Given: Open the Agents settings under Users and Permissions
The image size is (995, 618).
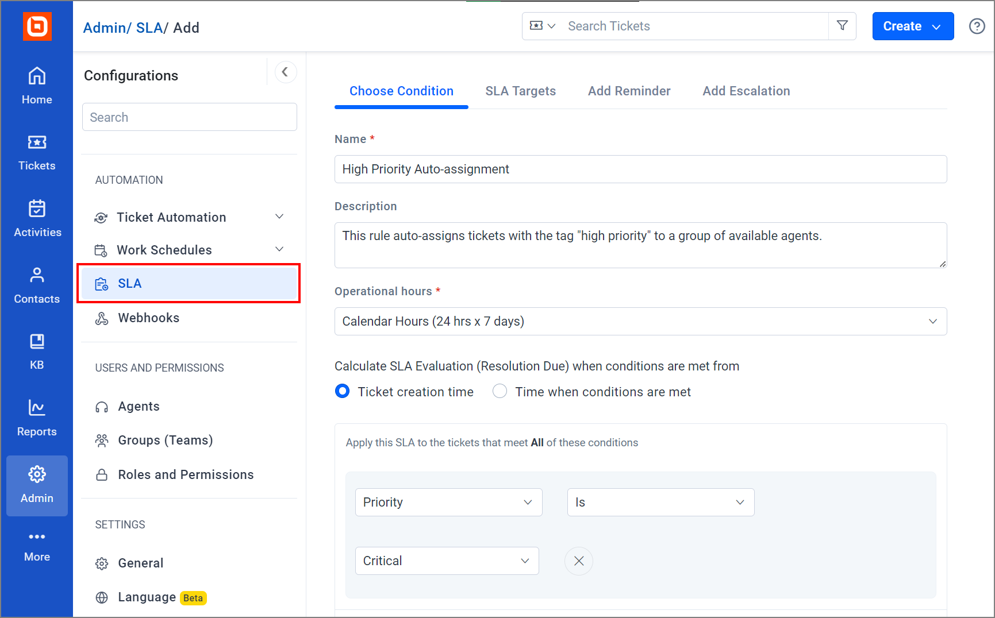Looking at the screenshot, I should pyautogui.click(x=138, y=406).
